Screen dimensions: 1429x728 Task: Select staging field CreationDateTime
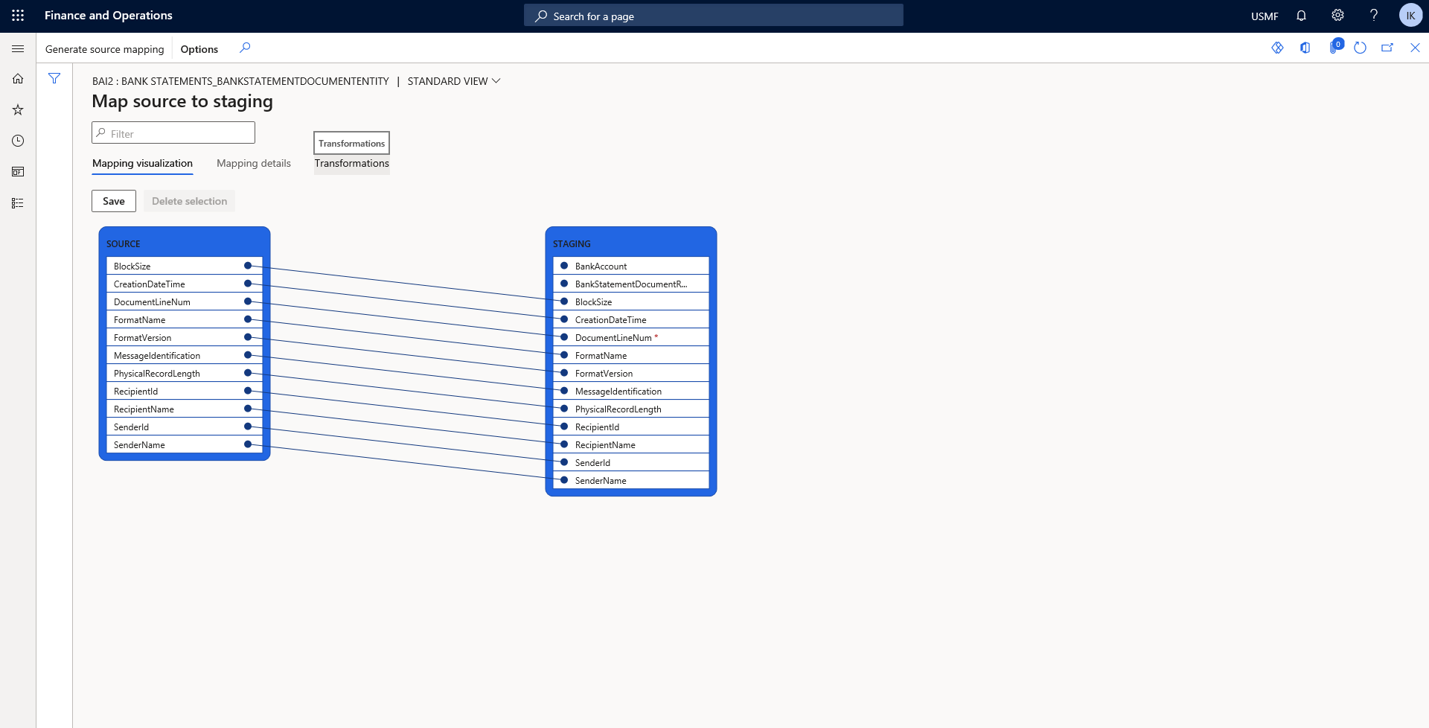coord(631,319)
